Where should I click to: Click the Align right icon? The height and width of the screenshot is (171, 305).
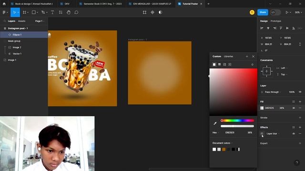274,28
